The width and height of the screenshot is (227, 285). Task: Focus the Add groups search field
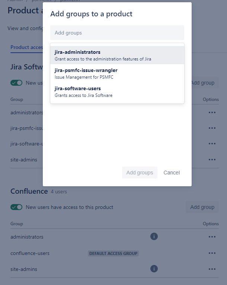[117, 33]
